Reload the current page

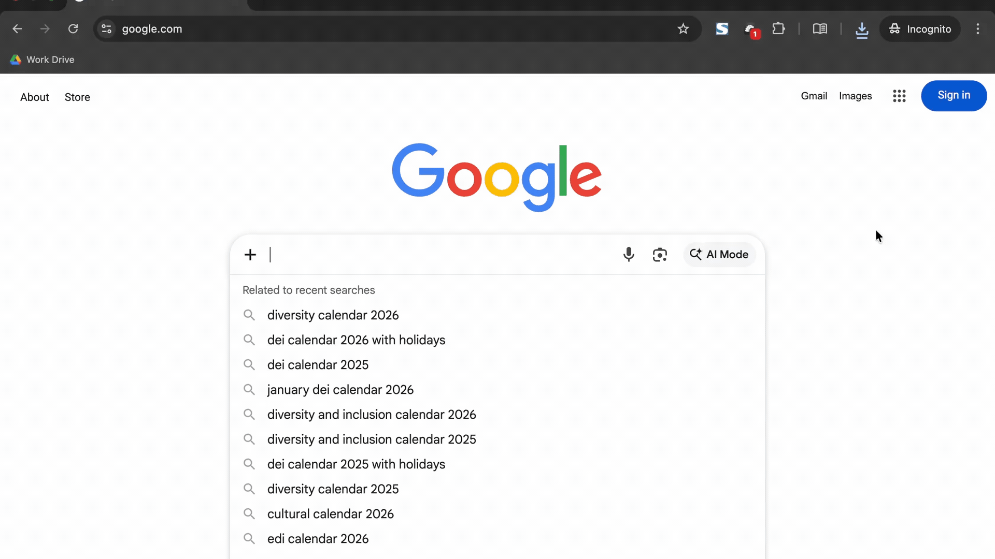click(73, 29)
